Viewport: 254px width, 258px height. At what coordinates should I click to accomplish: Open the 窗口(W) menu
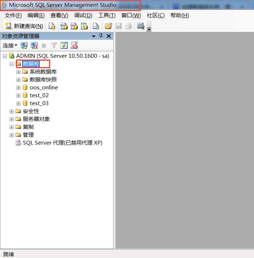click(x=131, y=15)
